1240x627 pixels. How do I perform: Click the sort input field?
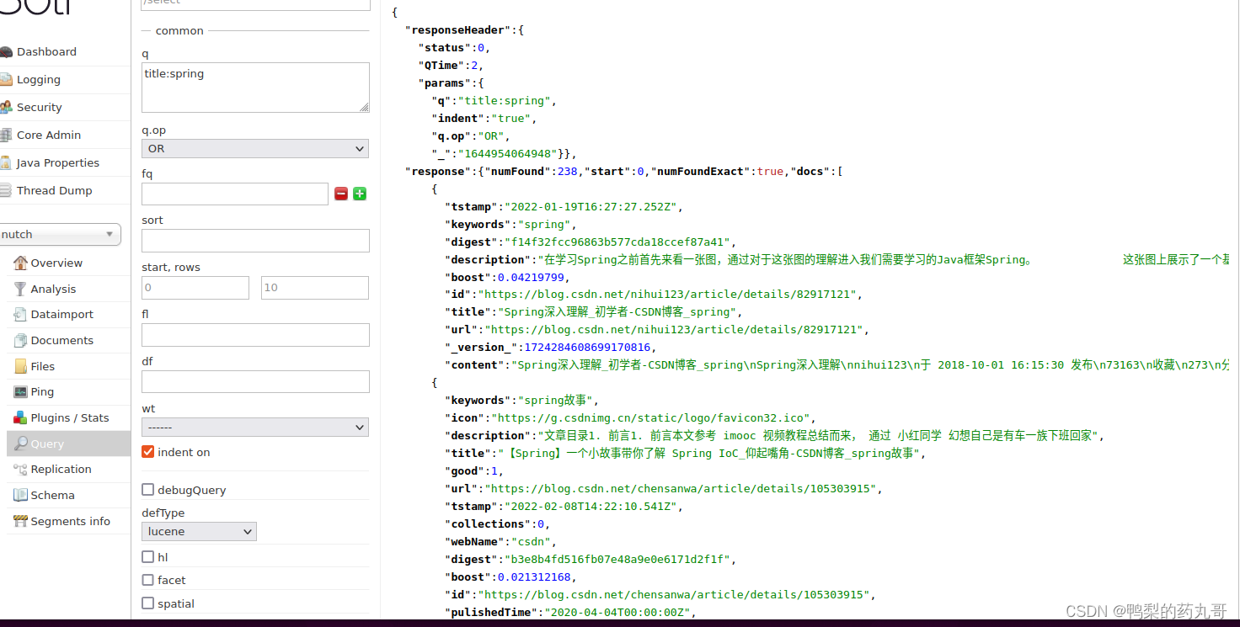point(255,241)
